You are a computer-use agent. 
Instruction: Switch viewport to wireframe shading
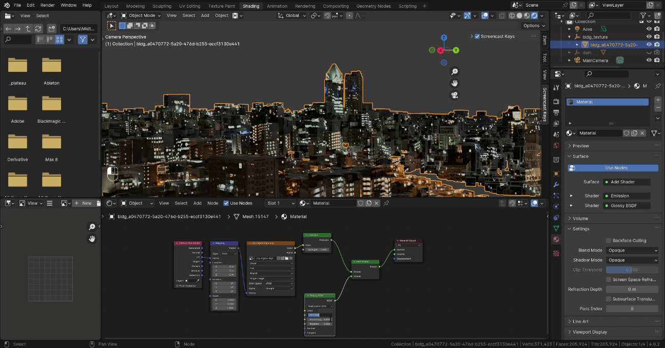[x=512, y=15]
